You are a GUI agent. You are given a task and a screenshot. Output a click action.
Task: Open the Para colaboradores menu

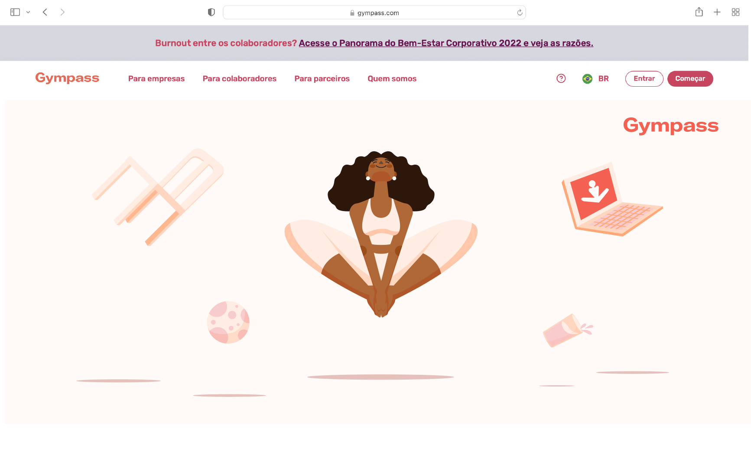pyautogui.click(x=240, y=79)
